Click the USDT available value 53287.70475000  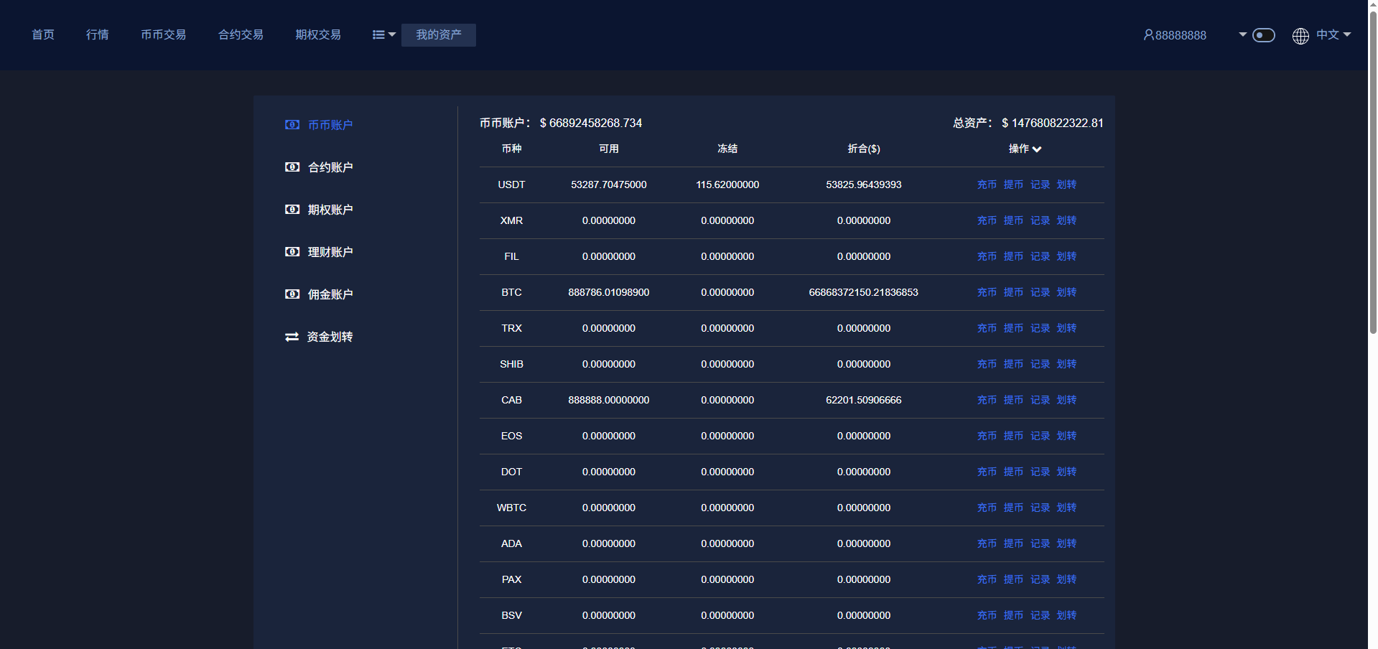tap(609, 185)
